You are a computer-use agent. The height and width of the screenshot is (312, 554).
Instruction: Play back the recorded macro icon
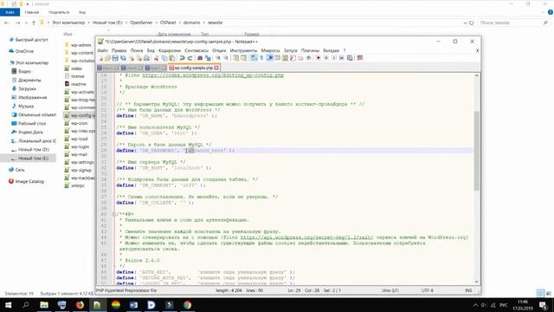pos(334,58)
